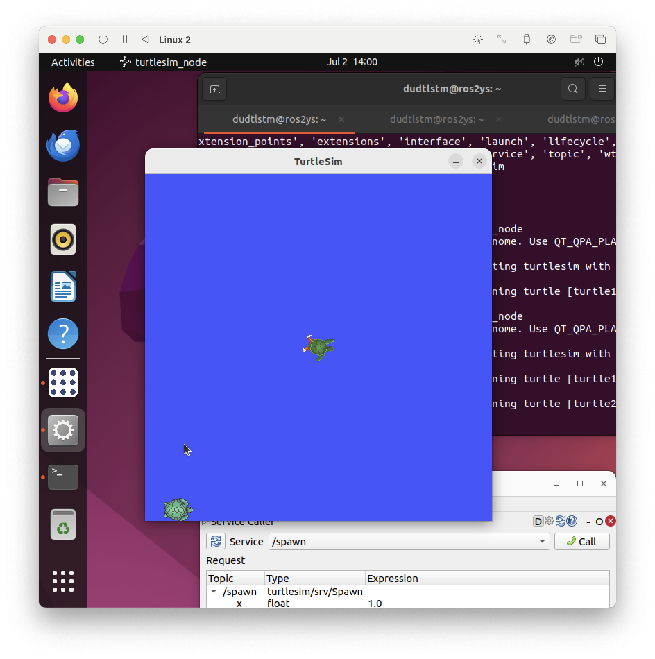The image size is (655, 659).
Task: Open the clock showing Jul 2 14:00
Action: [x=352, y=62]
